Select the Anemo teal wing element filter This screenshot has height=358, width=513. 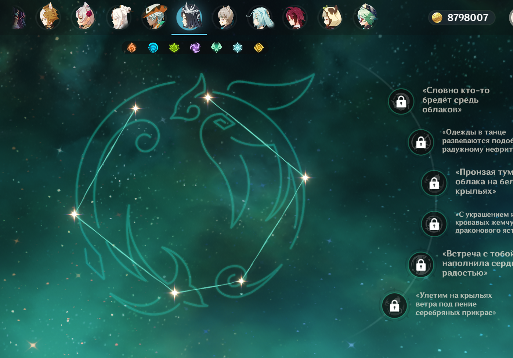click(216, 48)
